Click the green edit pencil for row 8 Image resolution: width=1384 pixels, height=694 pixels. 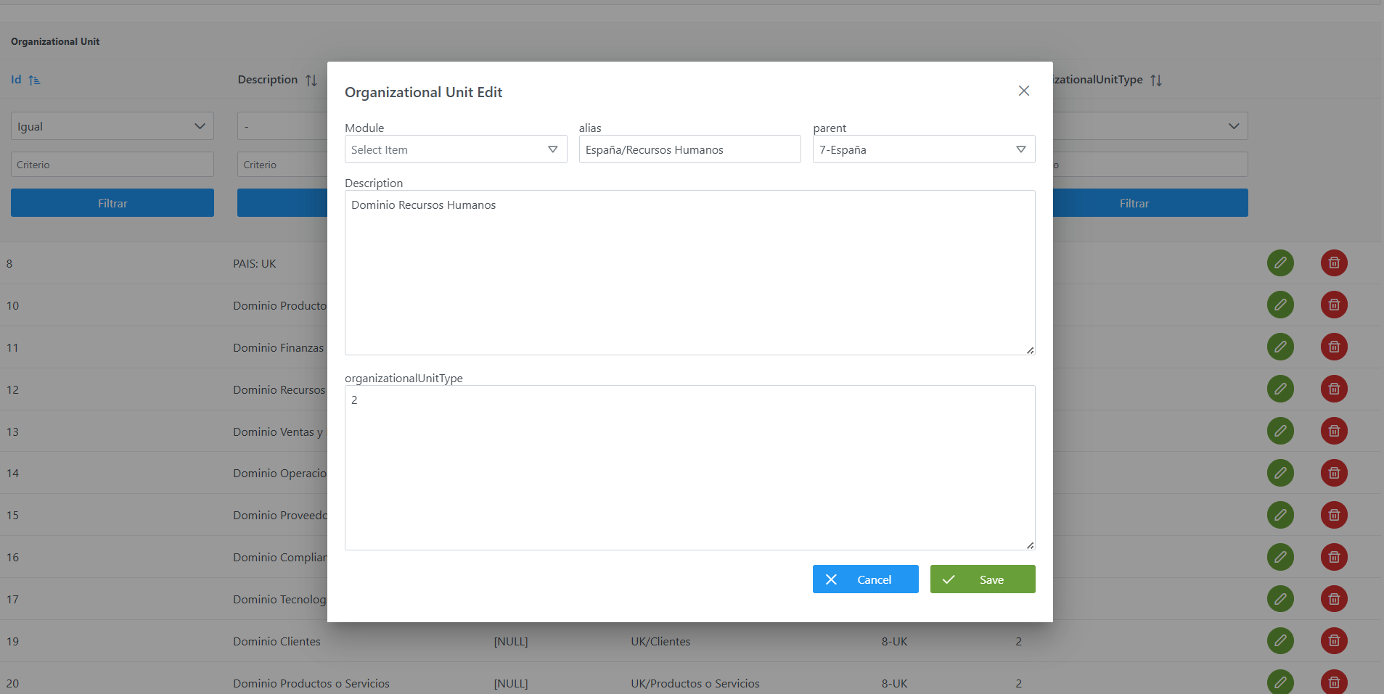[x=1280, y=263]
